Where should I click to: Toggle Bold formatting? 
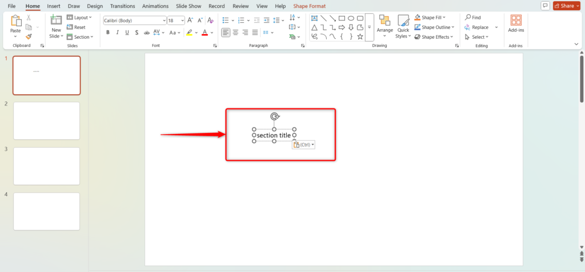coord(107,33)
